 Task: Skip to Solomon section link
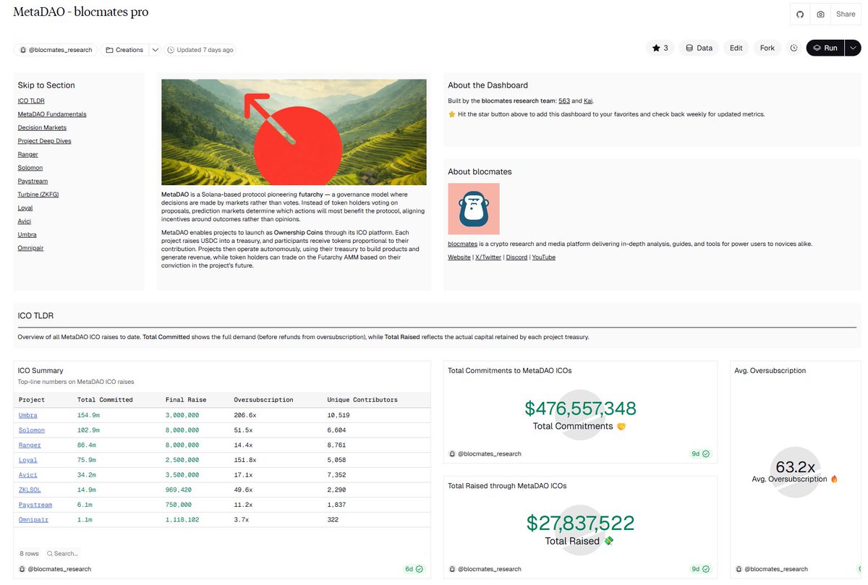(30, 168)
